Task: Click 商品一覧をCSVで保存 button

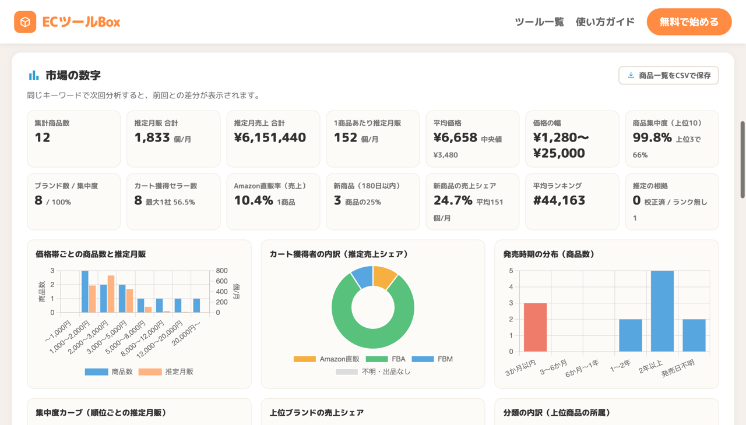Action: pos(668,75)
